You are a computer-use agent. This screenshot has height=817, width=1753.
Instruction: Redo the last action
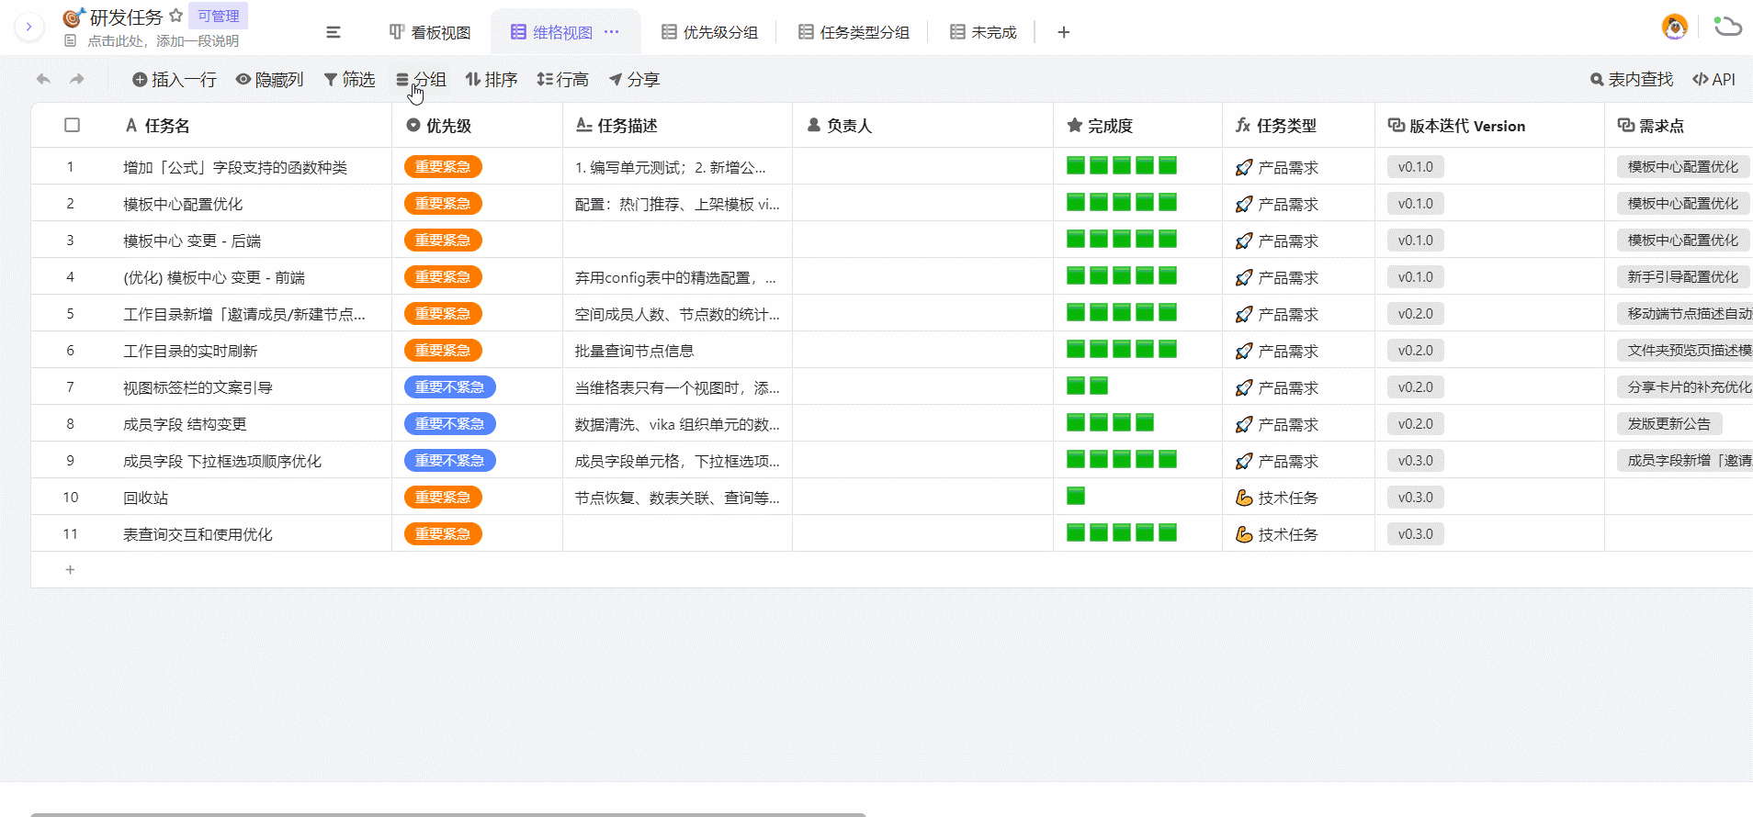[77, 79]
